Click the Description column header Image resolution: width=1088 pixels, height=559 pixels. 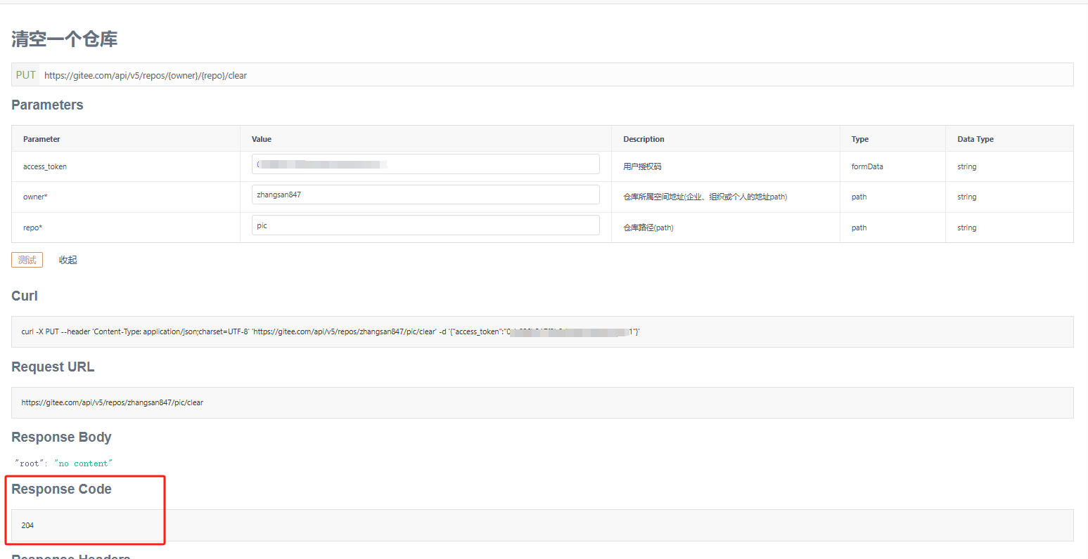[x=644, y=138]
